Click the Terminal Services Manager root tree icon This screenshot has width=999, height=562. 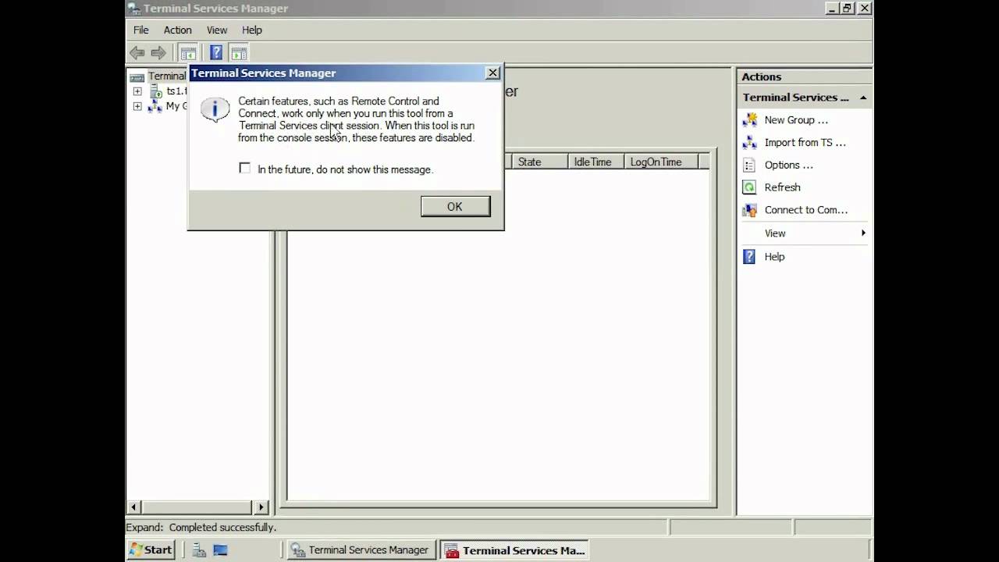137,76
